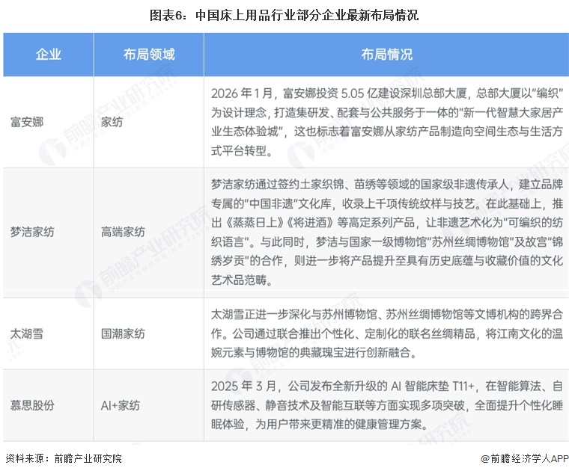The width and height of the screenshot is (569, 474).
Task: Click the 梦洁家纺 description about 非遗传承人
Action: tap(387, 232)
